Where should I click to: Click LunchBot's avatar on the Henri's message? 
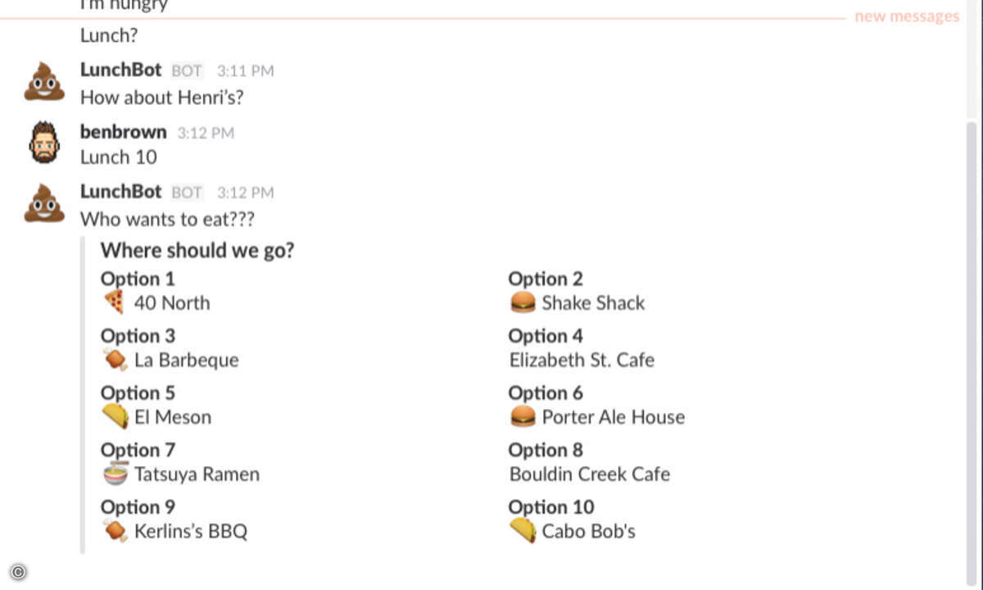coord(44,82)
